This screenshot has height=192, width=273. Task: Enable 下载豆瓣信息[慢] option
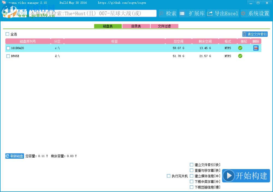click(x=192, y=187)
